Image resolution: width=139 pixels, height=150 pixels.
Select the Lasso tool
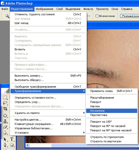[x=5, y=103]
